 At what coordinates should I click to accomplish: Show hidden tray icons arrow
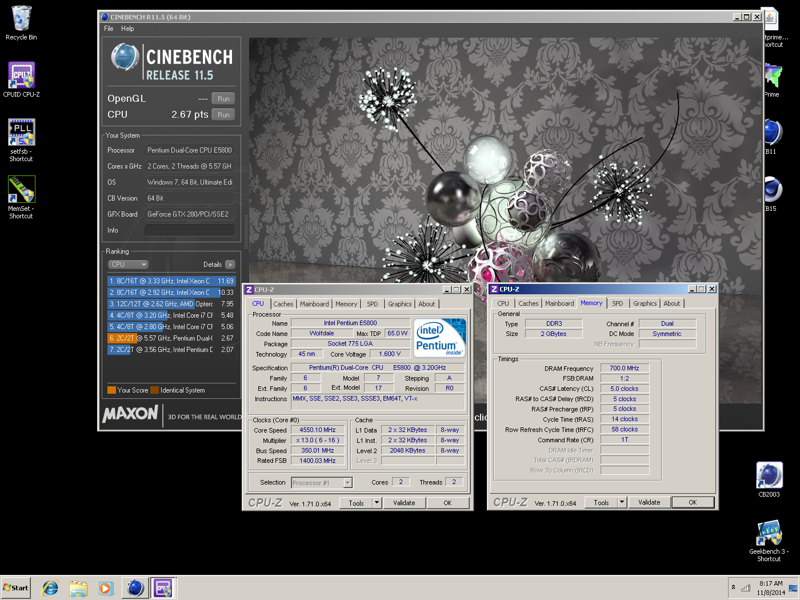733,587
